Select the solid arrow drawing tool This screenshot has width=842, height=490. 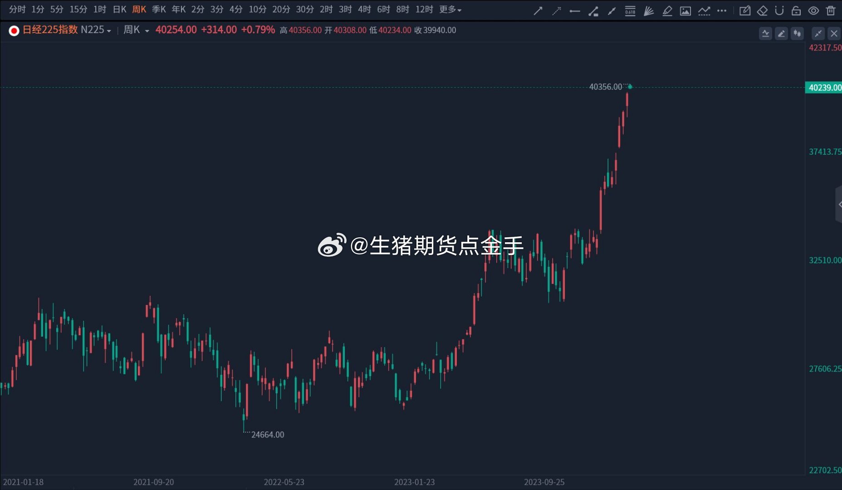point(538,10)
